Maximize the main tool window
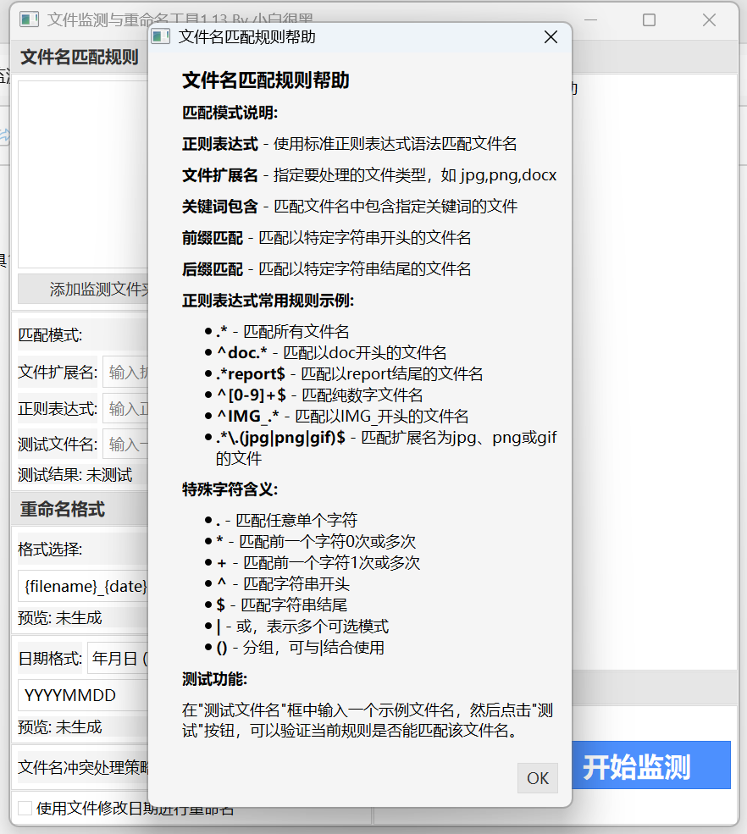The image size is (747, 834). click(649, 20)
